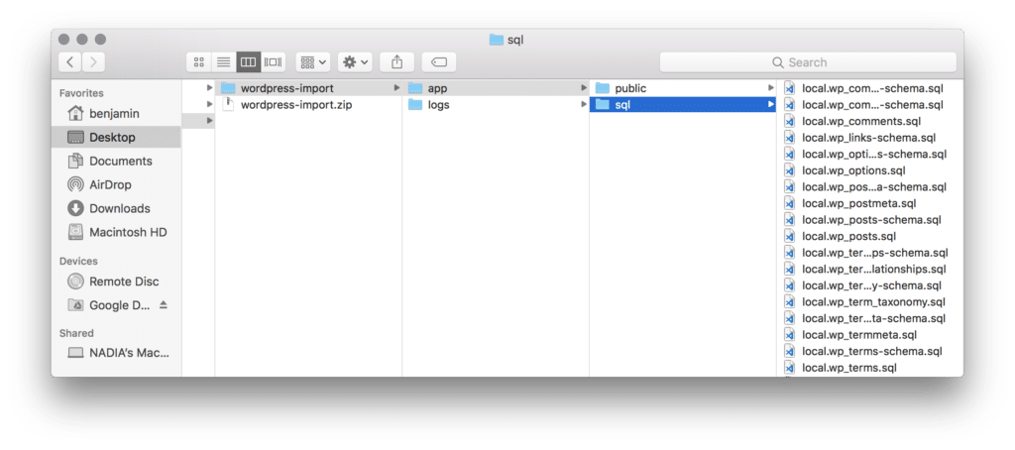Select Macintosh HD in the sidebar
The height and width of the screenshot is (450, 1015).
[x=117, y=232]
